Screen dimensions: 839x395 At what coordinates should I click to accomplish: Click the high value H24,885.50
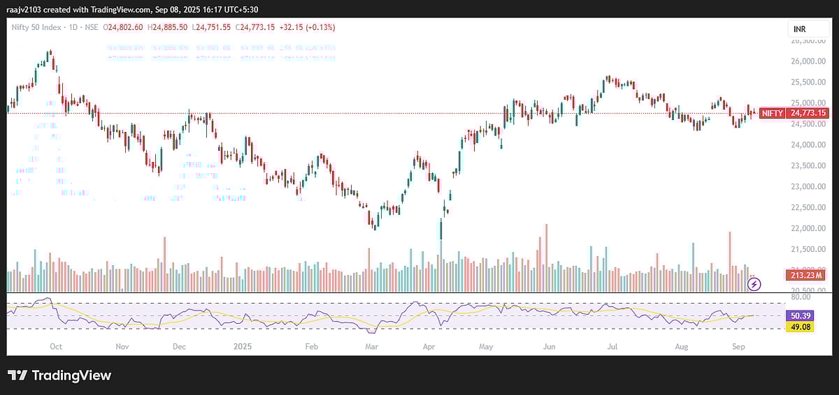(x=167, y=27)
